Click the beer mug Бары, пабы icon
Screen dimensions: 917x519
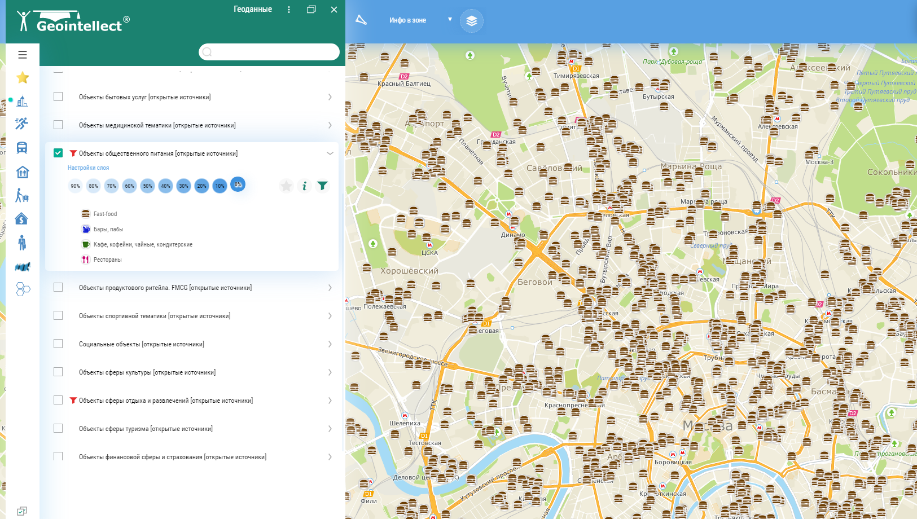[86, 229]
